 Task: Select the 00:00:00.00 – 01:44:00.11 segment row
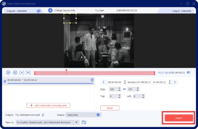click(x=48, y=81)
